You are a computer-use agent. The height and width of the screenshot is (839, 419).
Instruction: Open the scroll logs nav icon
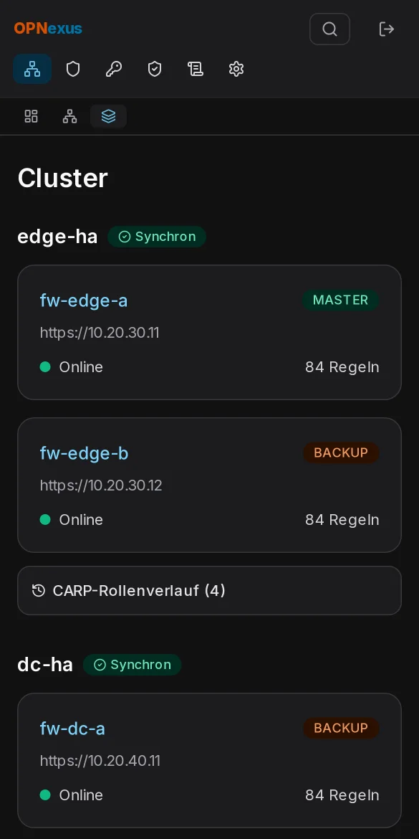[x=195, y=69]
